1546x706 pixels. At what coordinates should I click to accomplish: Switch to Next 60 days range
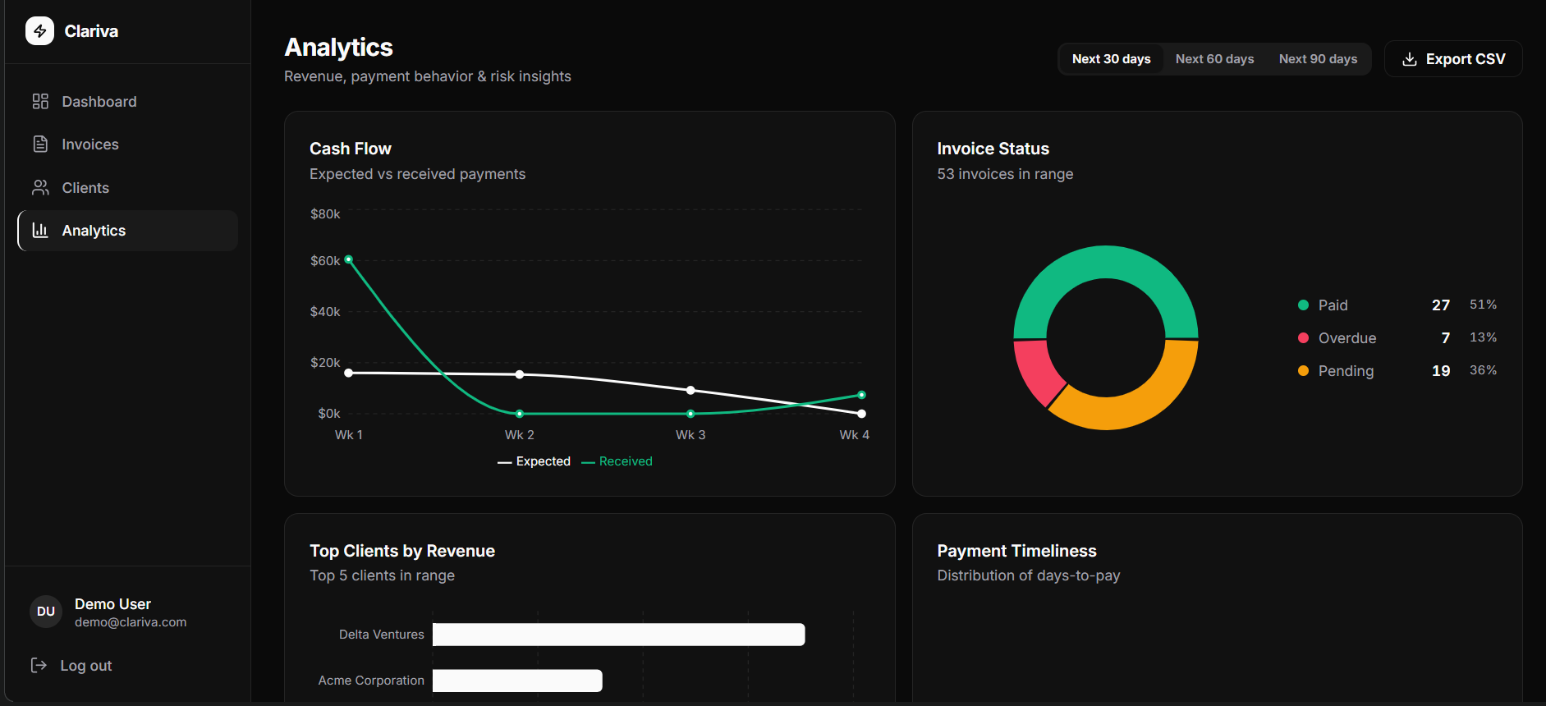pos(1214,59)
